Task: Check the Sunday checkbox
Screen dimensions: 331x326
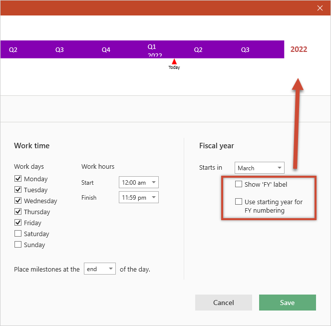Action: (x=18, y=245)
